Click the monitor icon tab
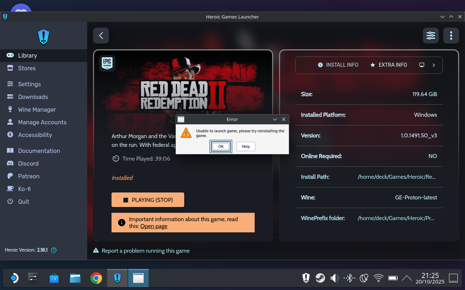 pyautogui.click(x=422, y=65)
